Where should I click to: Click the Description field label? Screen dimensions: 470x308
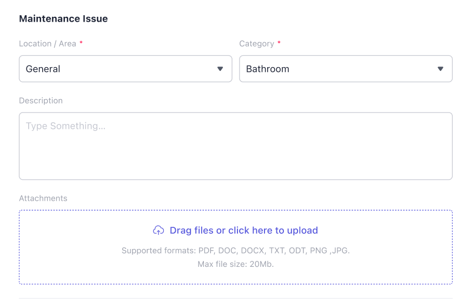click(x=41, y=101)
